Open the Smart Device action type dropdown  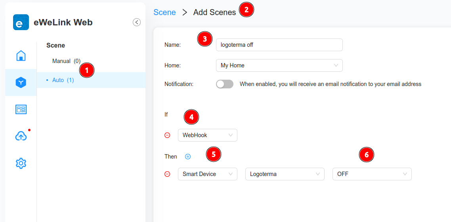(208, 174)
